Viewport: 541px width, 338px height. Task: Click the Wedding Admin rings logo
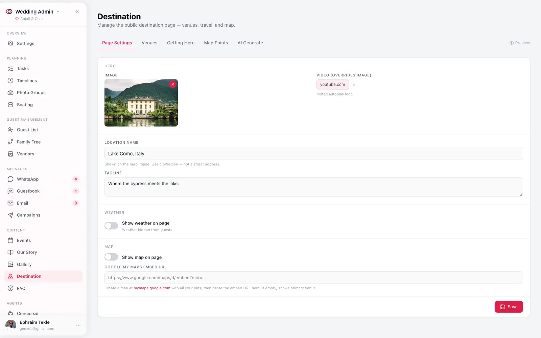(x=9, y=11)
